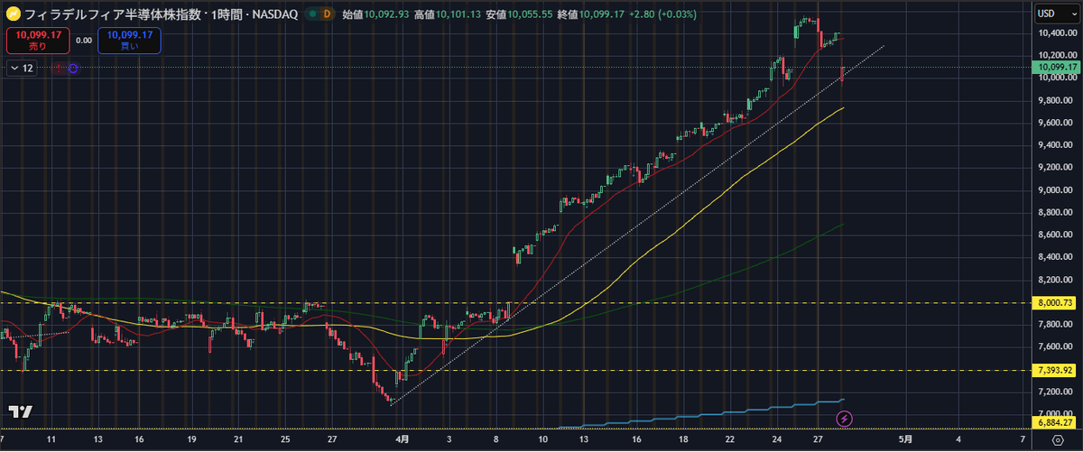Click the yellow symbol logo beside the index name
The height and width of the screenshot is (452, 1083).
coord(14,14)
